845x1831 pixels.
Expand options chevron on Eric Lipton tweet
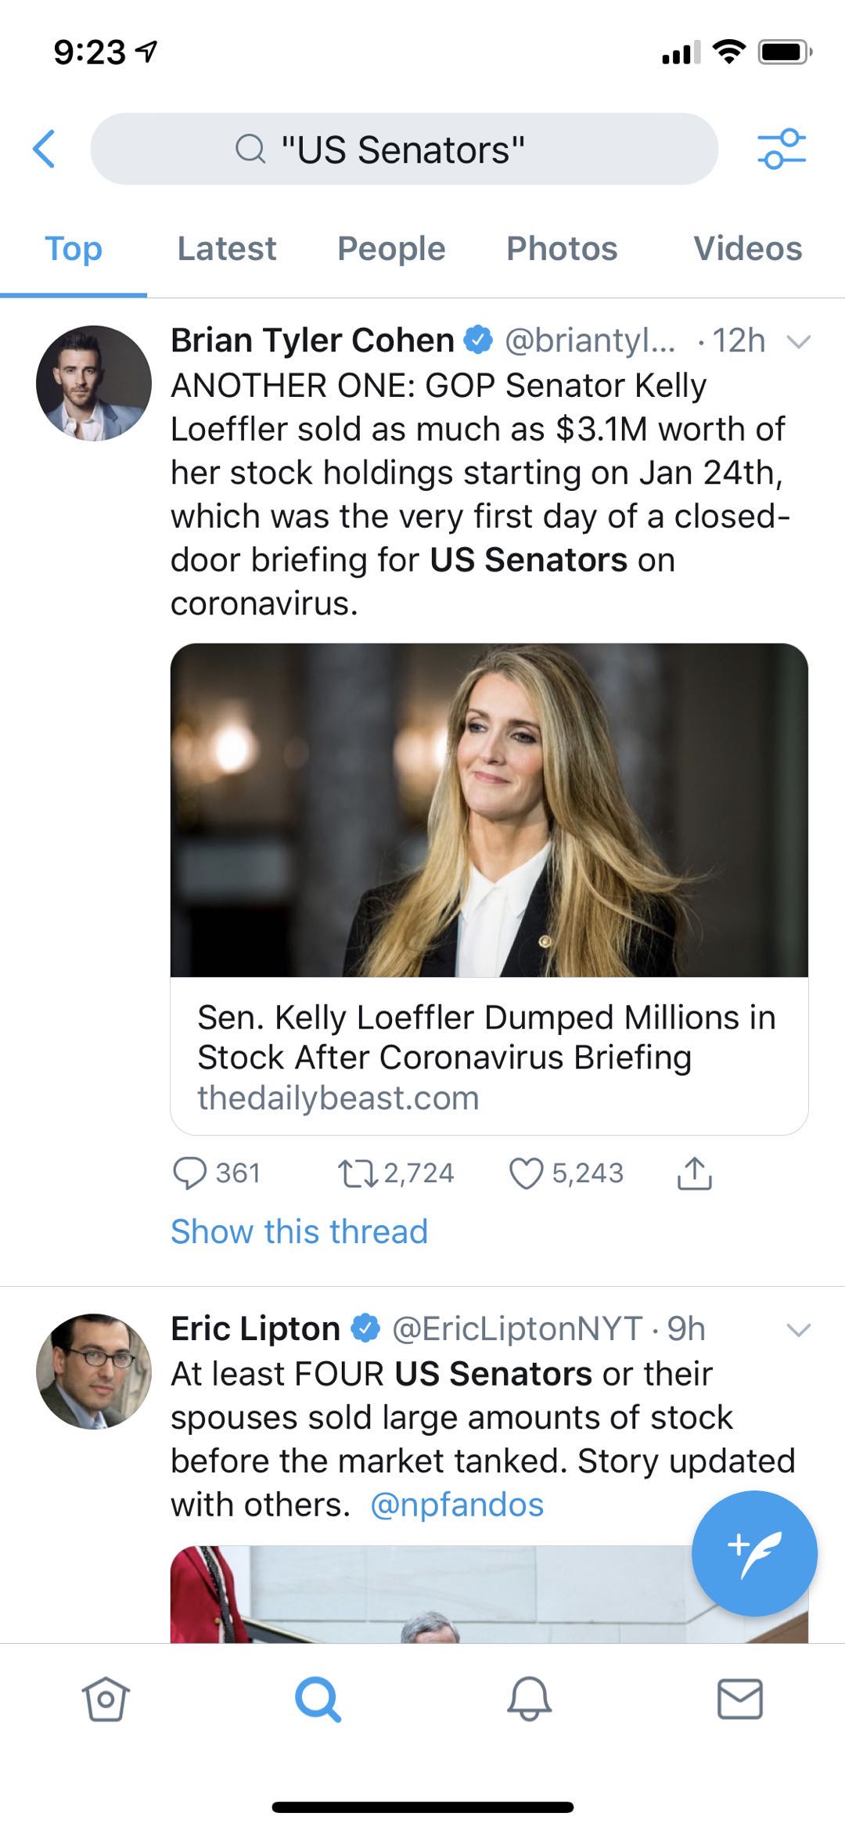798,1329
